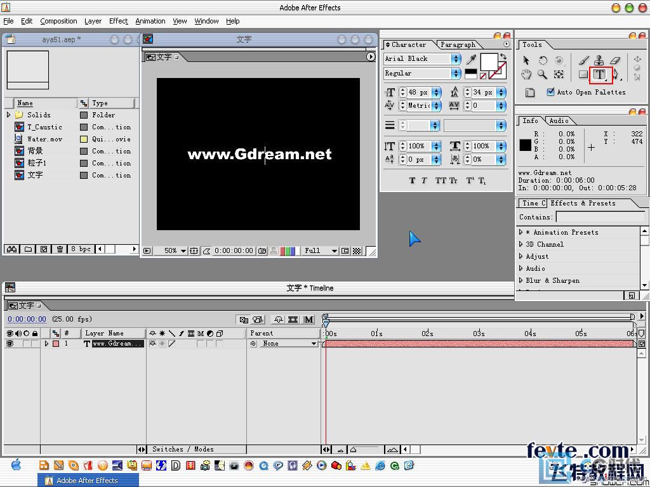Apply Faux Bold style
The height and width of the screenshot is (487, 650).
tap(412, 181)
